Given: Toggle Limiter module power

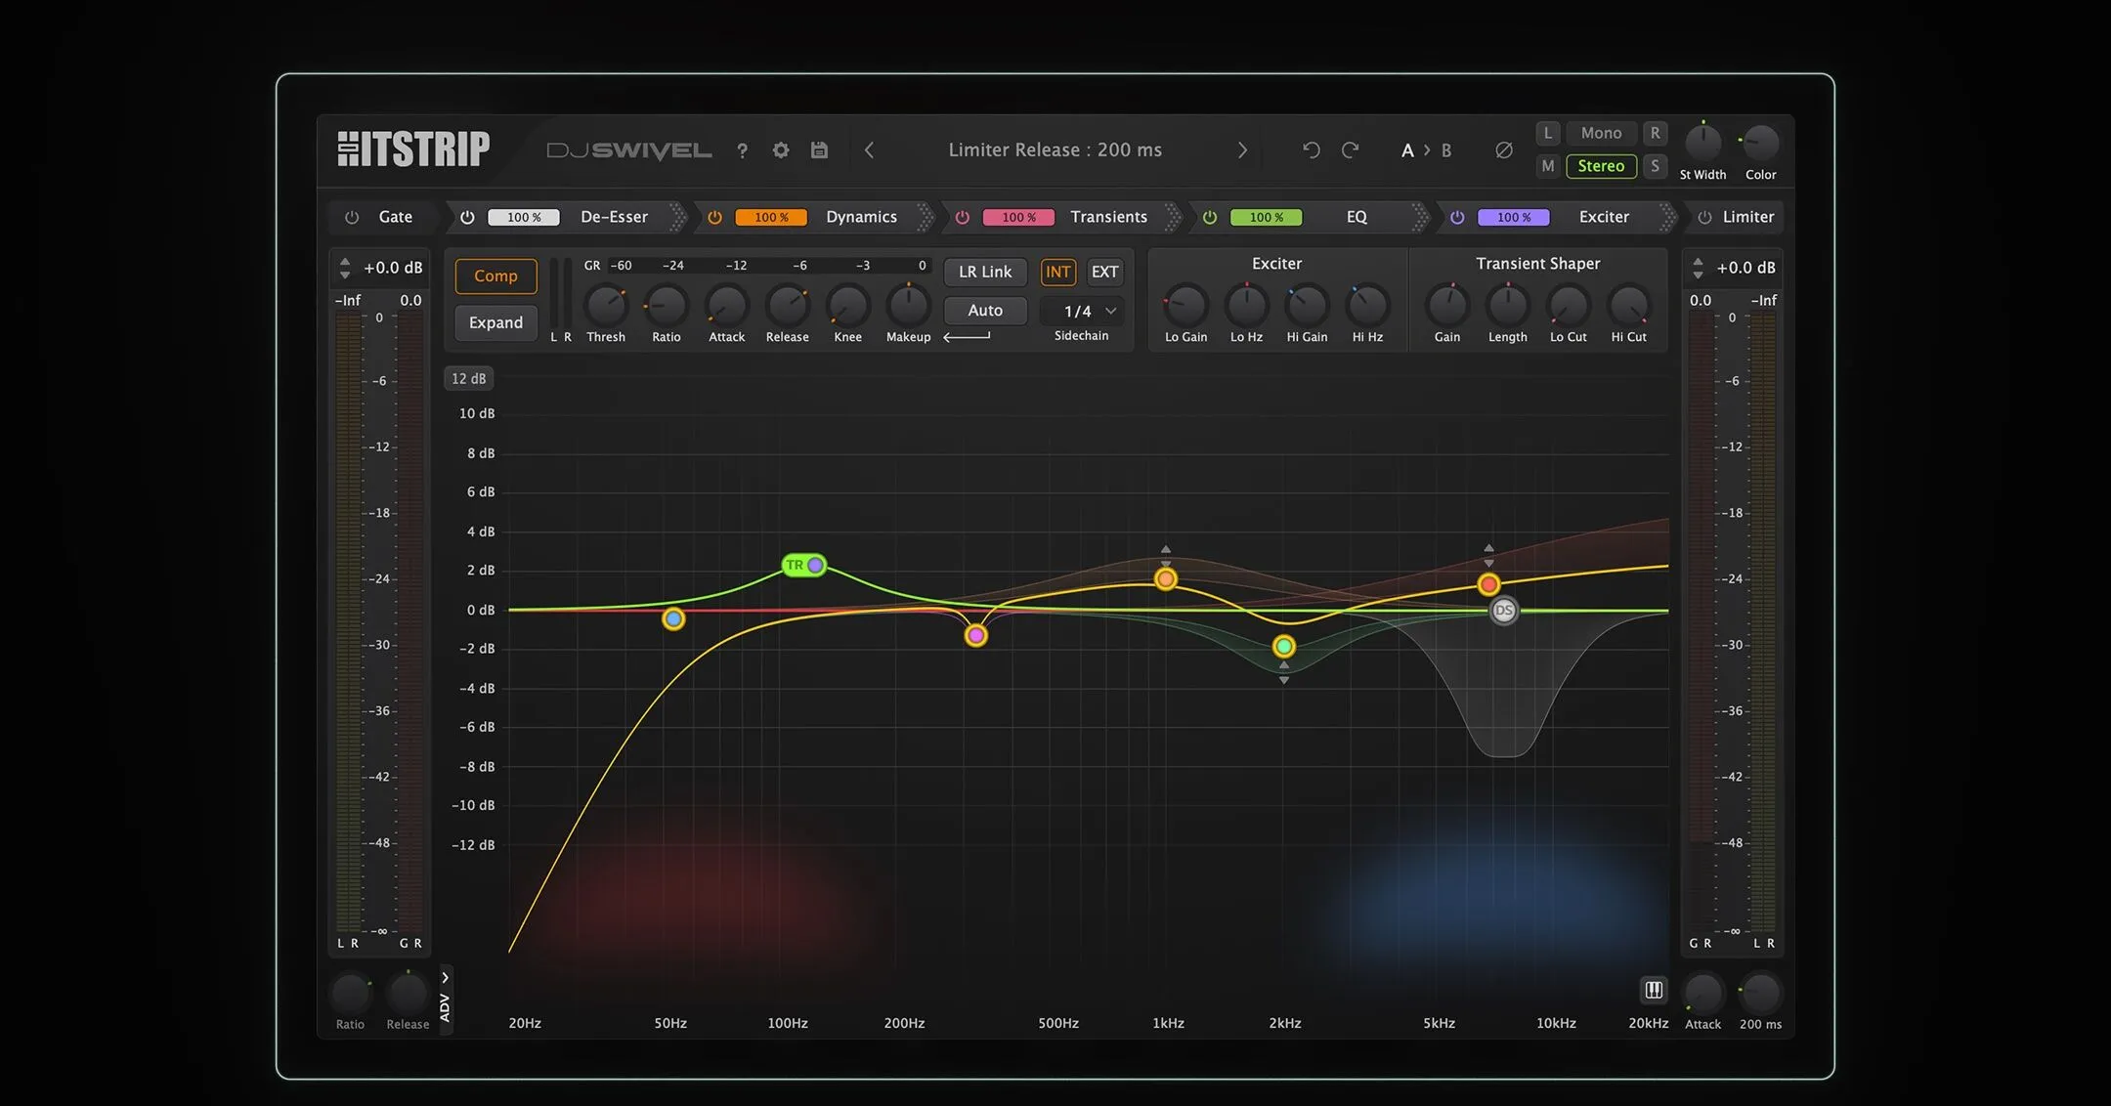Looking at the screenshot, I should coord(1704,217).
